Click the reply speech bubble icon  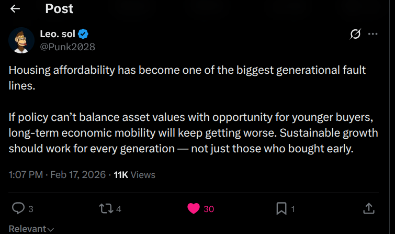click(x=18, y=208)
